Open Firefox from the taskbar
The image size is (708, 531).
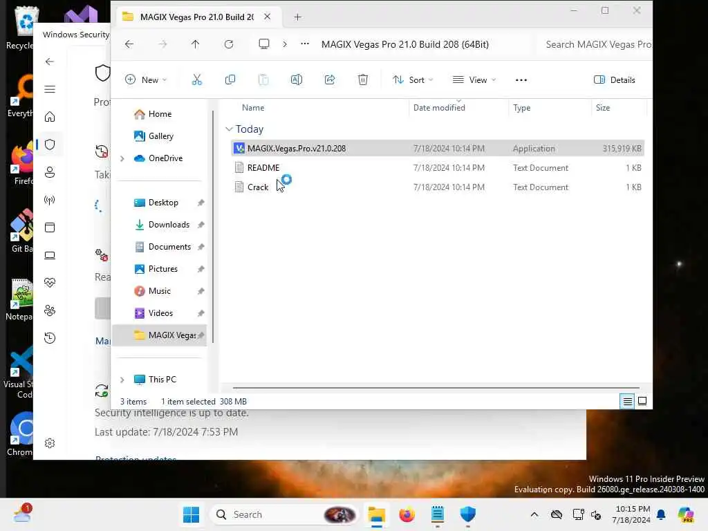[407, 514]
